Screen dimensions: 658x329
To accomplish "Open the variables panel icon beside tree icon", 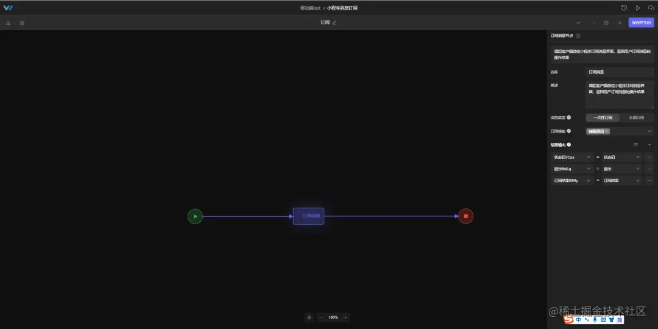I will pos(22,23).
